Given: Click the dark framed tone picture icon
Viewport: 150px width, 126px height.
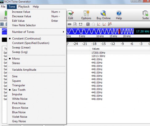Looking at the screenshot, I should coord(88,24).
